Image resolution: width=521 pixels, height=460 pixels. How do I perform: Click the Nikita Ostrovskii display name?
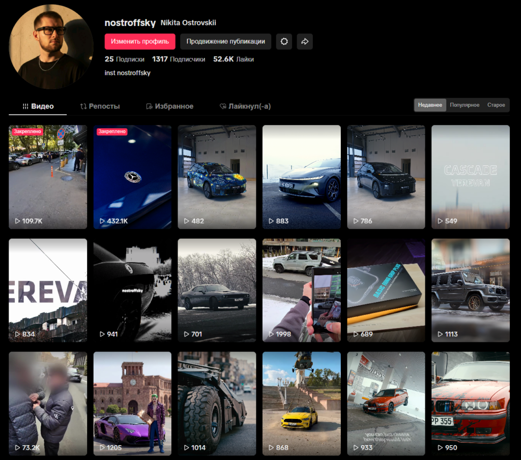coord(188,22)
